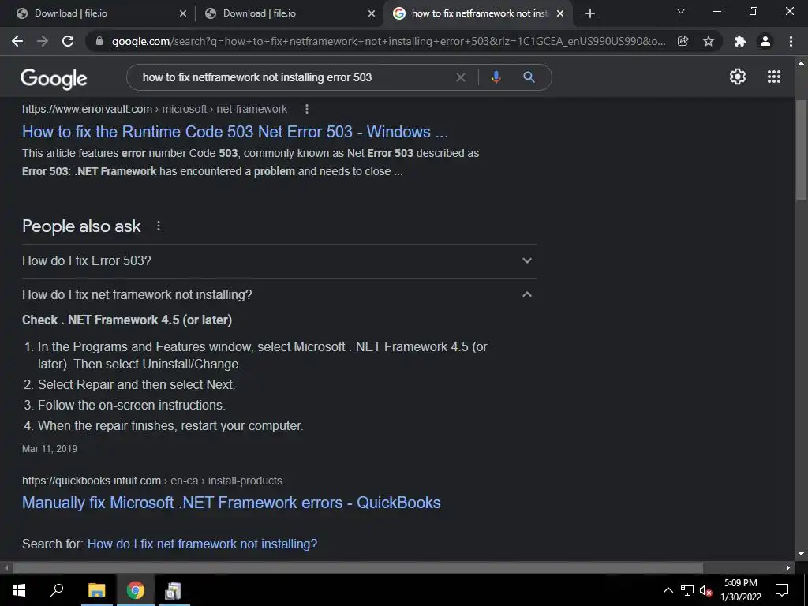Expand How do I fix Error 503
The height and width of the screenshot is (606, 808).
pos(279,260)
